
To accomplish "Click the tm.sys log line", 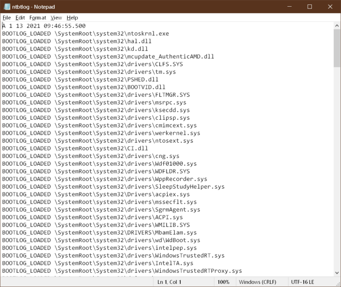I will (89, 72).
